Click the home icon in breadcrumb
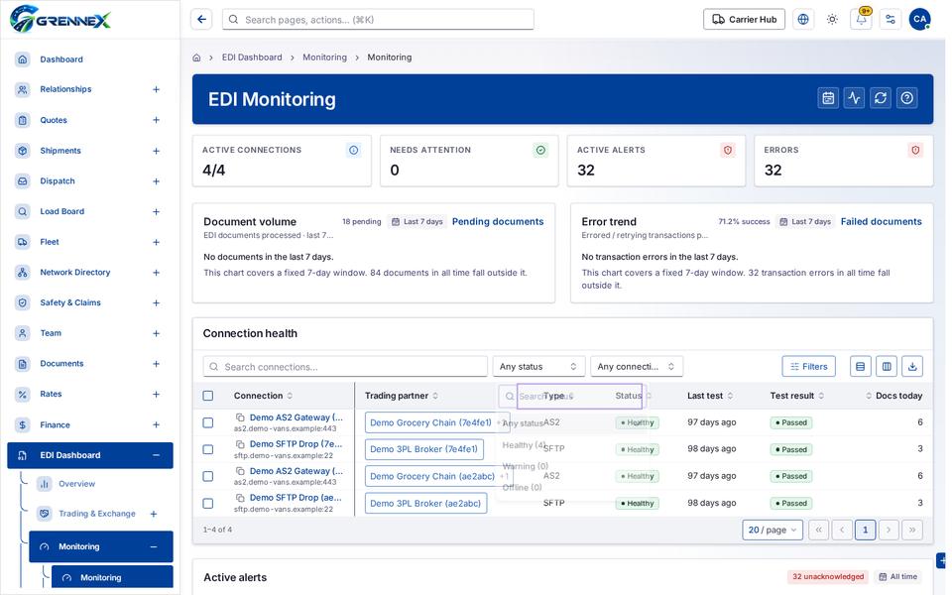The width and height of the screenshot is (952, 595). tap(196, 58)
